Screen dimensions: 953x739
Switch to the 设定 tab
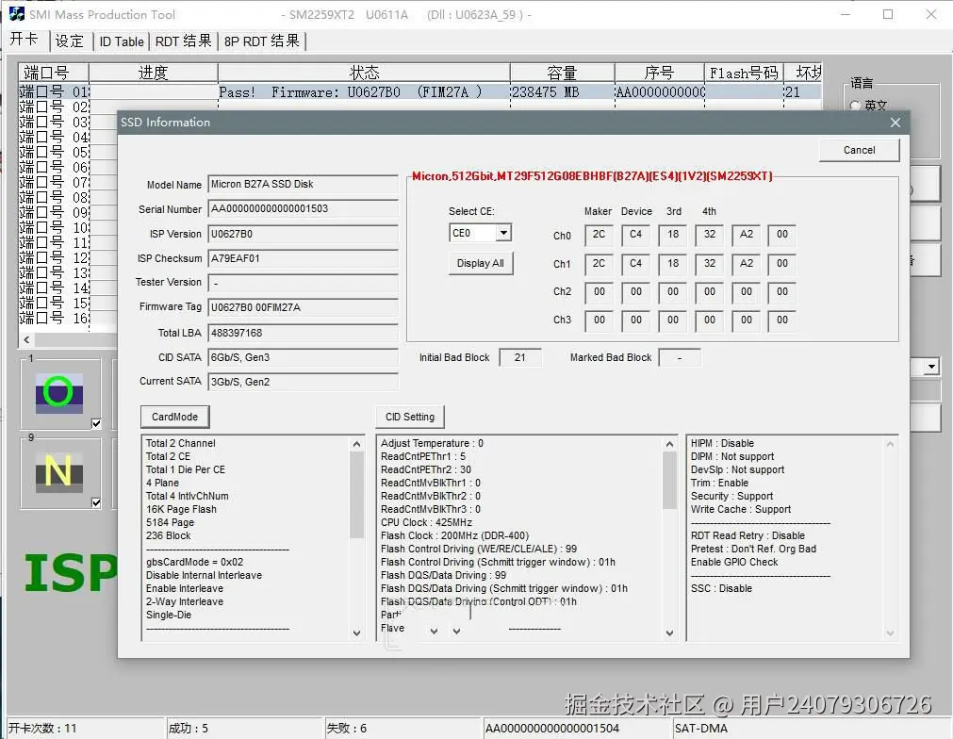(x=70, y=41)
